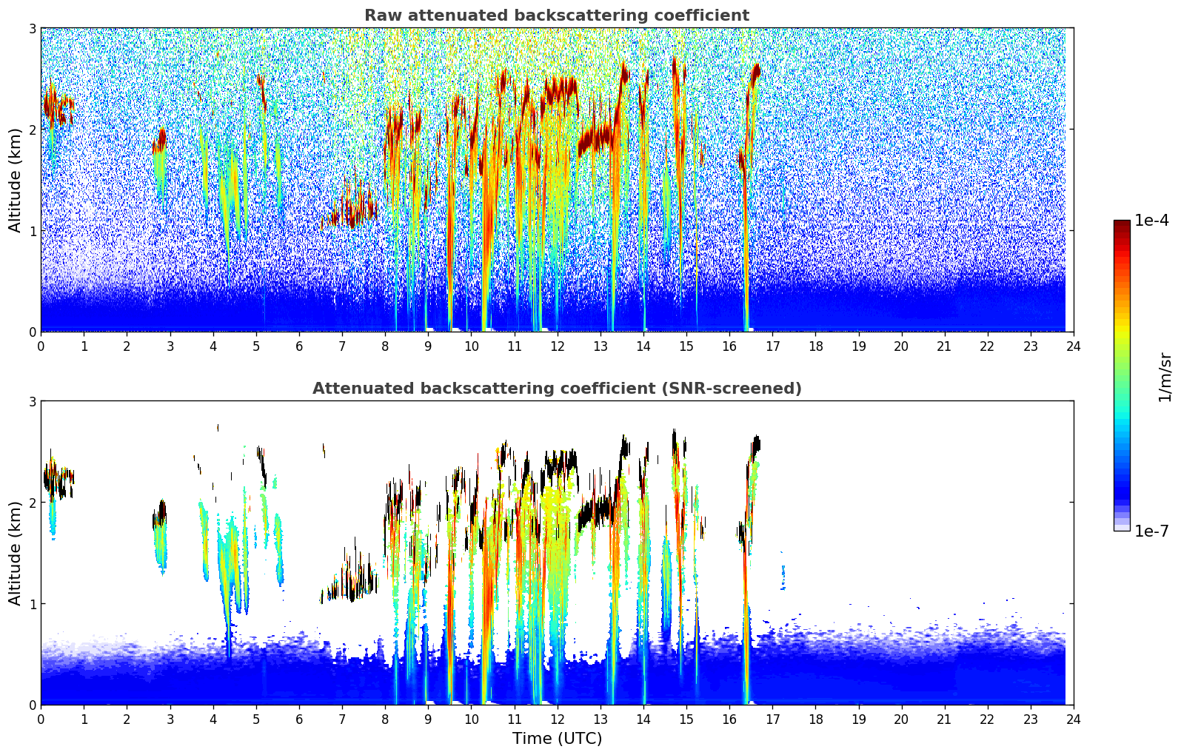Click time tick "21" under the bottom plot
This screenshot has height=755, width=1181.
[x=944, y=719]
